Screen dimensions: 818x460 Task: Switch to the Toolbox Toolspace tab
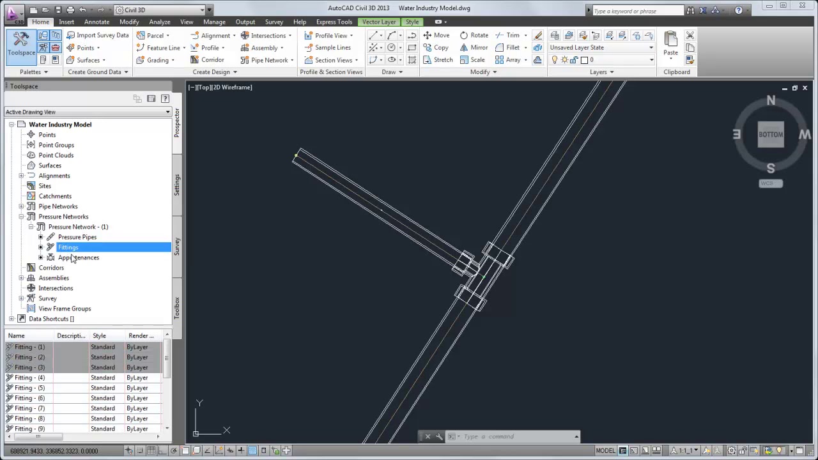pyautogui.click(x=177, y=308)
